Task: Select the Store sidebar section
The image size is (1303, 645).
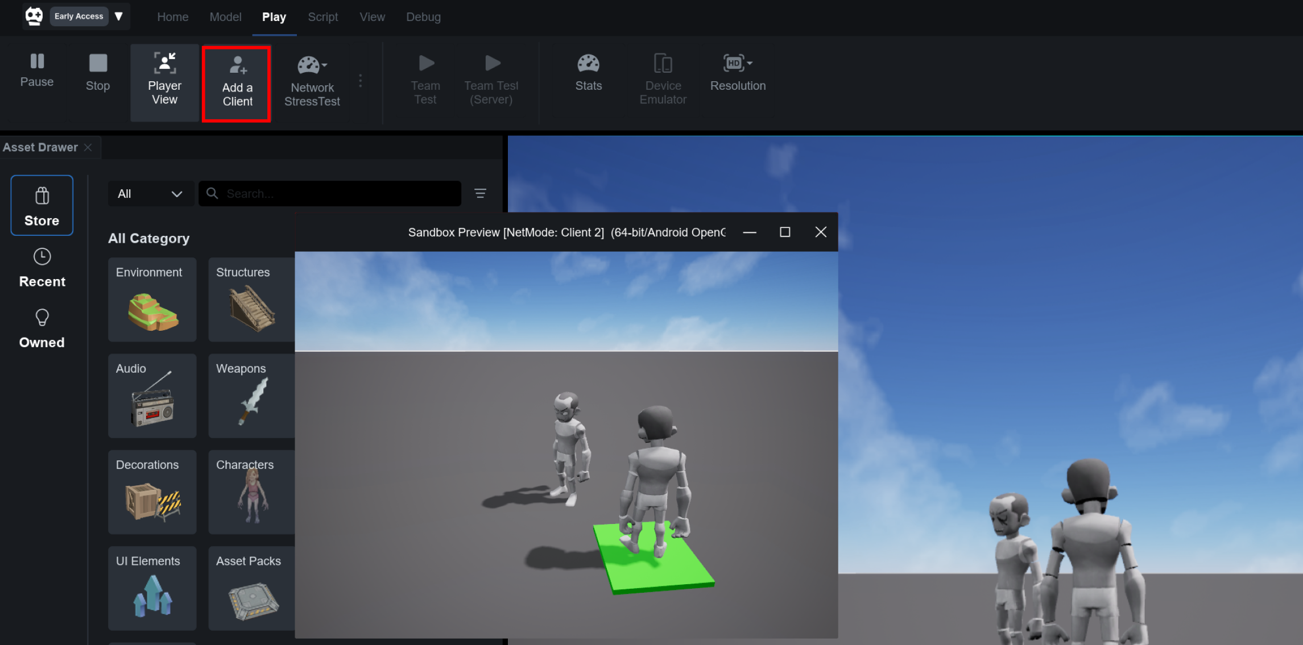Action: [x=42, y=205]
